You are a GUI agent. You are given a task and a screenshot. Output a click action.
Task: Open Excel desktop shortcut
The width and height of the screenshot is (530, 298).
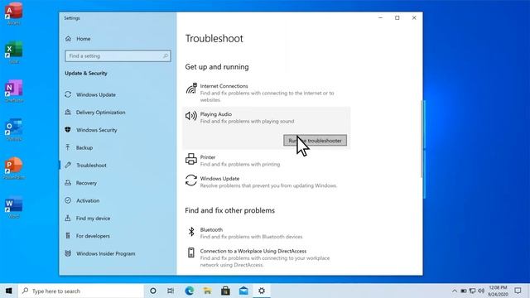(x=13, y=52)
